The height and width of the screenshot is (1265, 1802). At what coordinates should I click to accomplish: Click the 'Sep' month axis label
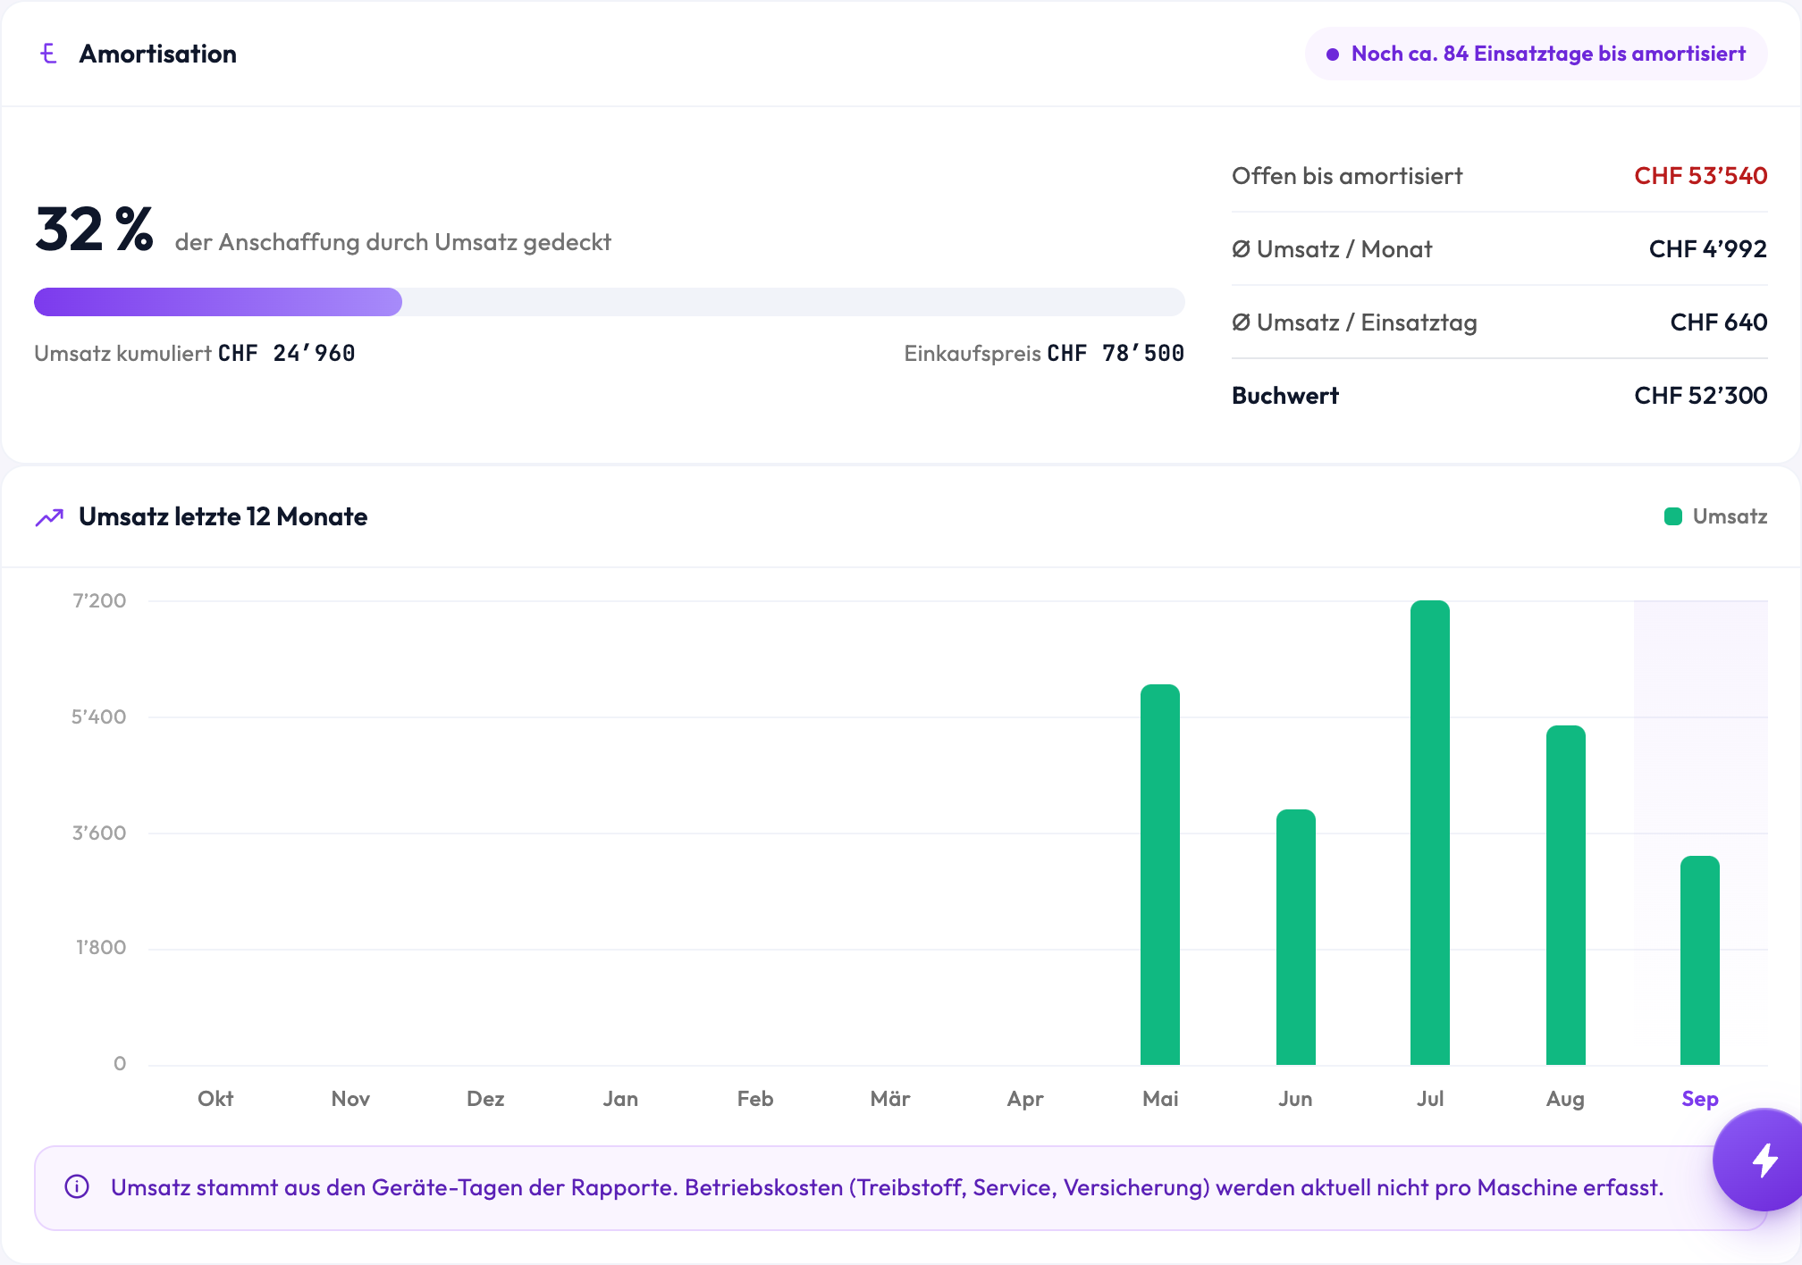point(1700,1099)
